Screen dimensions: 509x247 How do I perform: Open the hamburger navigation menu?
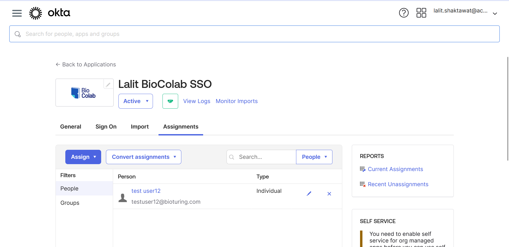[17, 13]
